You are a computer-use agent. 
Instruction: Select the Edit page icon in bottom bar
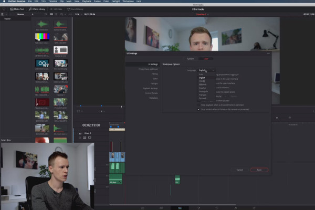tap(180, 208)
